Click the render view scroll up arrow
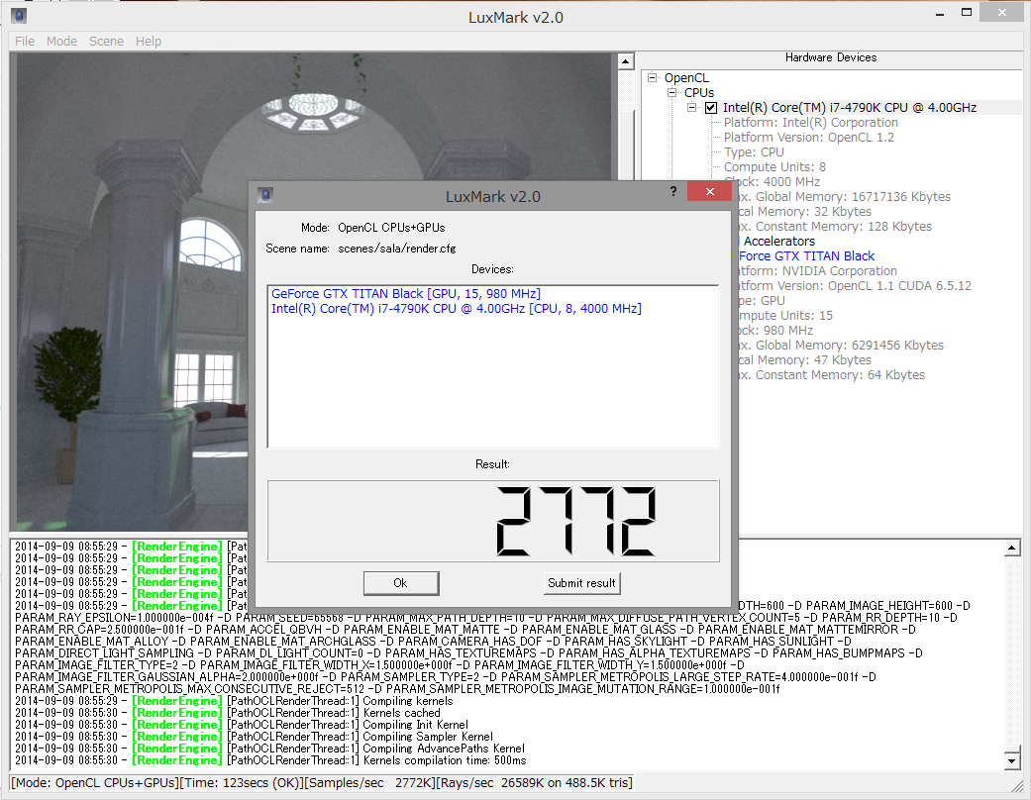The width and height of the screenshot is (1031, 800). tap(625, 61)
